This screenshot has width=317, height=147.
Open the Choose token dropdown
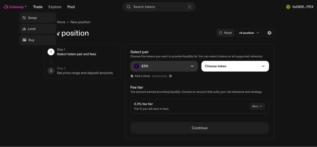click(235, 66)
